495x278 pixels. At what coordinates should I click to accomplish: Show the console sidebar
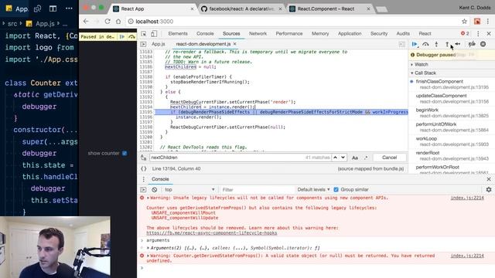click(x=143, y=190)
